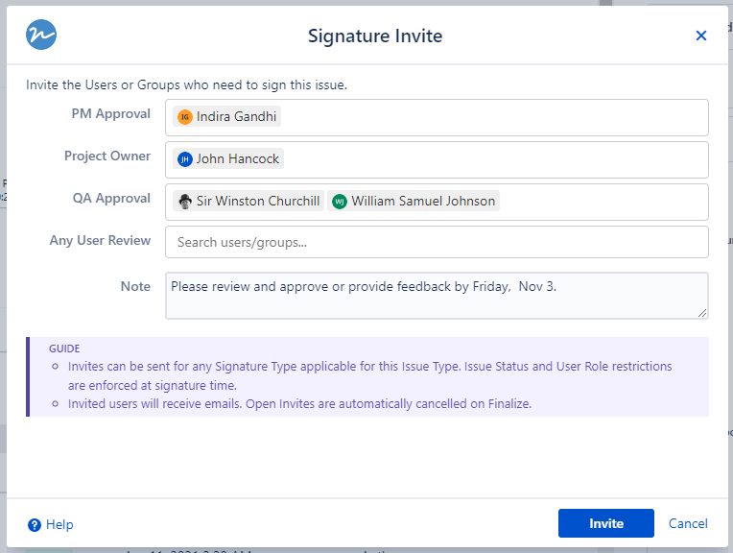Close the Signature Invite dialog

click(x=700, y=36)
